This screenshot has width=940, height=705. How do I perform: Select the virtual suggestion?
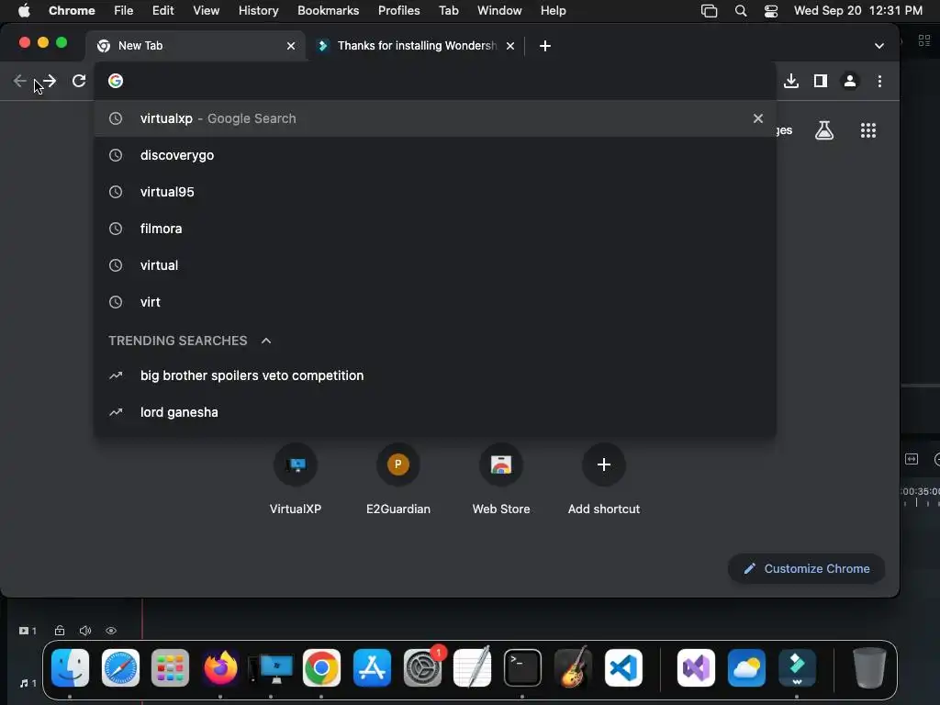click(435, 265)
